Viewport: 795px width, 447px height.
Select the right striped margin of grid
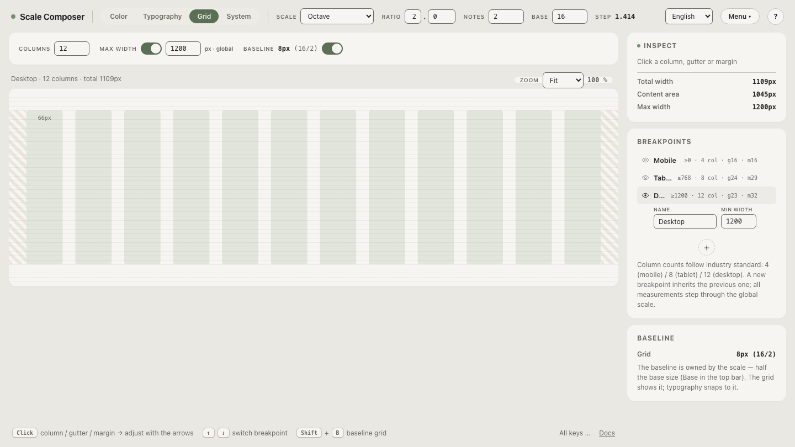point(609,188)
